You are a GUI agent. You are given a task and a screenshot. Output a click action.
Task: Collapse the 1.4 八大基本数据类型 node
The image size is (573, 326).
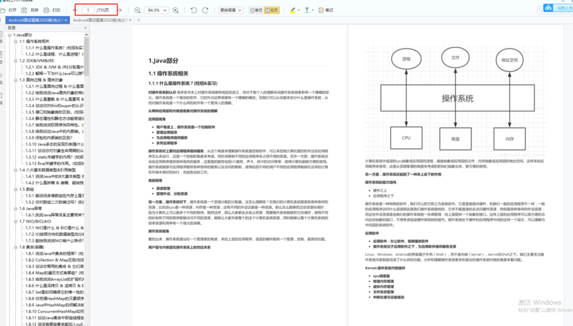16,170
